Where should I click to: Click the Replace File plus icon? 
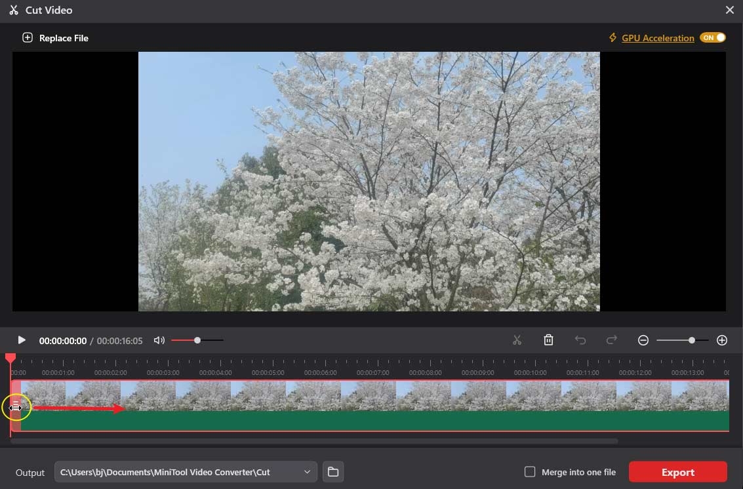point(28,37)
